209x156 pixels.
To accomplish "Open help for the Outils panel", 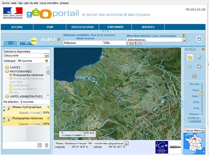I will coord(203,49).
